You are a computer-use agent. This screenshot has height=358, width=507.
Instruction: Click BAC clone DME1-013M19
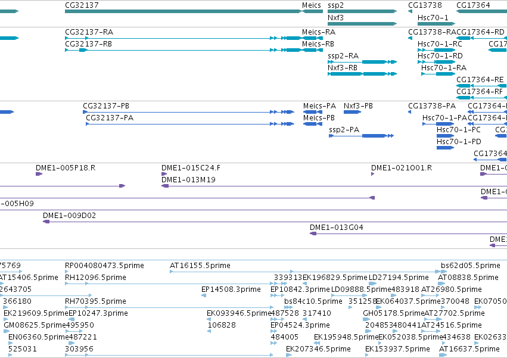click(188, 180)
